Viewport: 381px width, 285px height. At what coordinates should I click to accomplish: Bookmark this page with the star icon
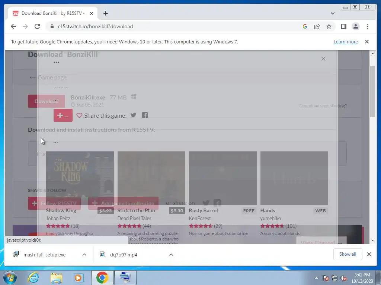coord(329,26)
